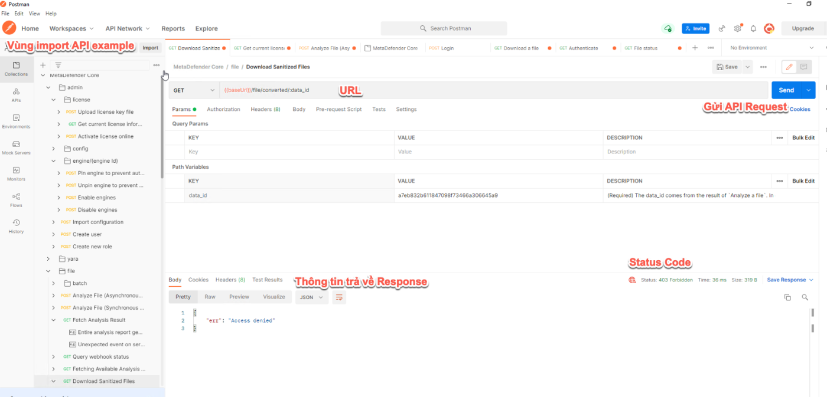The image size is (827, 397).
Task: Open the Reports menu item
Action: (x=173, y=28)
